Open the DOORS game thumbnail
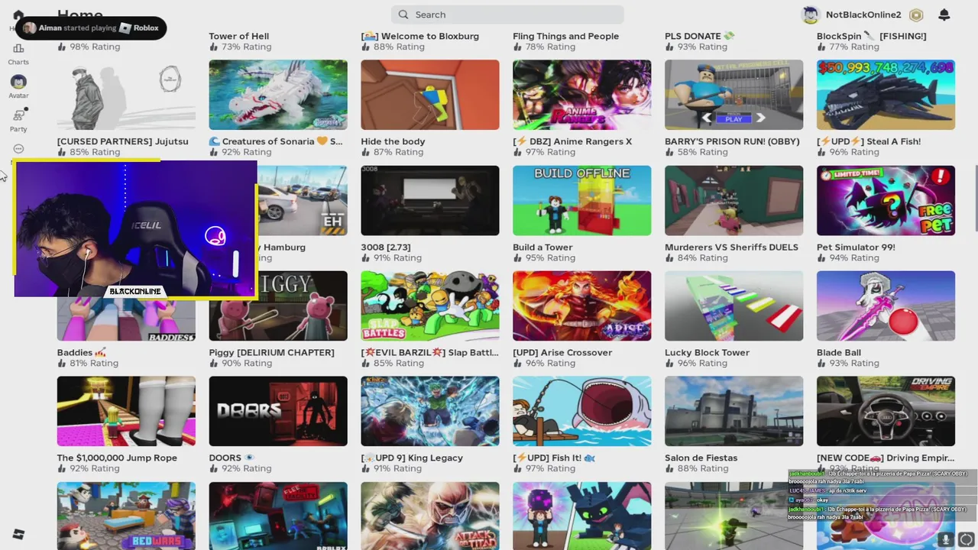 coord(278,411)
